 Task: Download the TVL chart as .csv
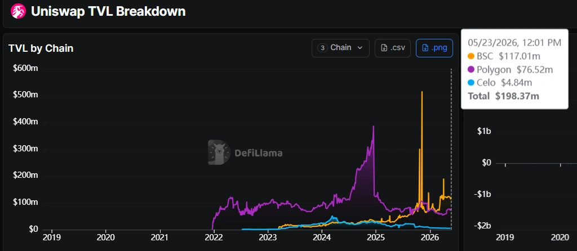(x=393, y=48)
